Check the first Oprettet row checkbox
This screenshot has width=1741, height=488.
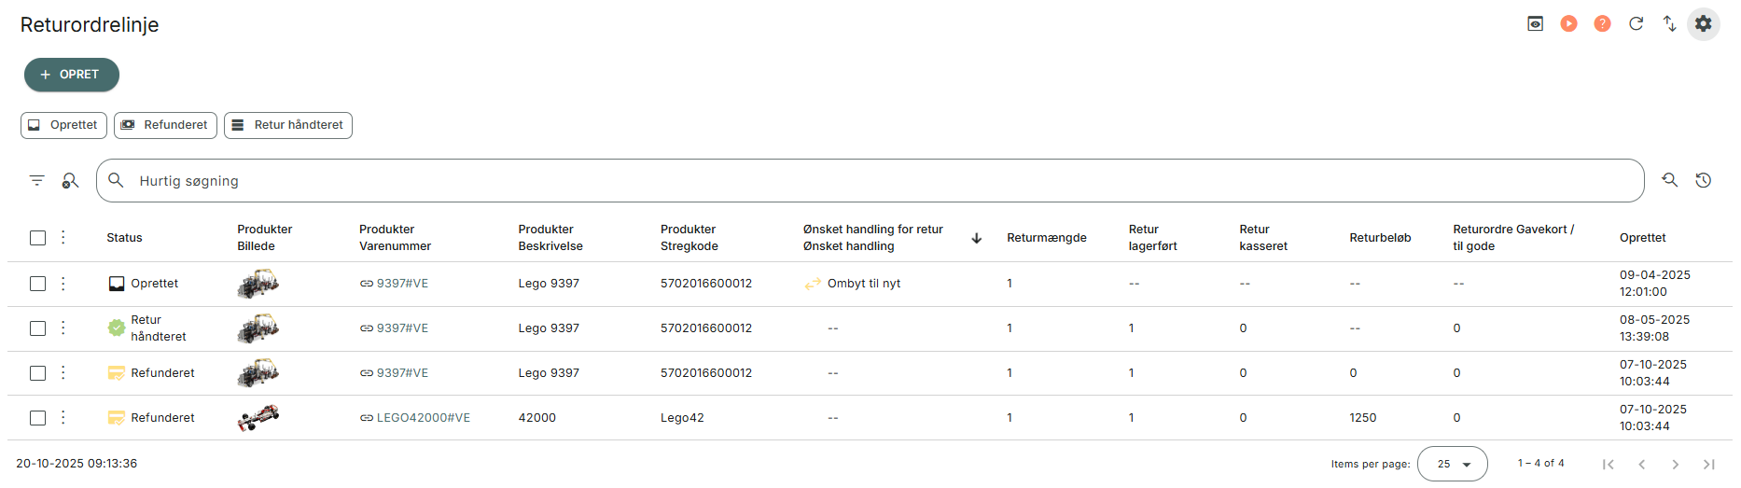(x=37, y=284)
